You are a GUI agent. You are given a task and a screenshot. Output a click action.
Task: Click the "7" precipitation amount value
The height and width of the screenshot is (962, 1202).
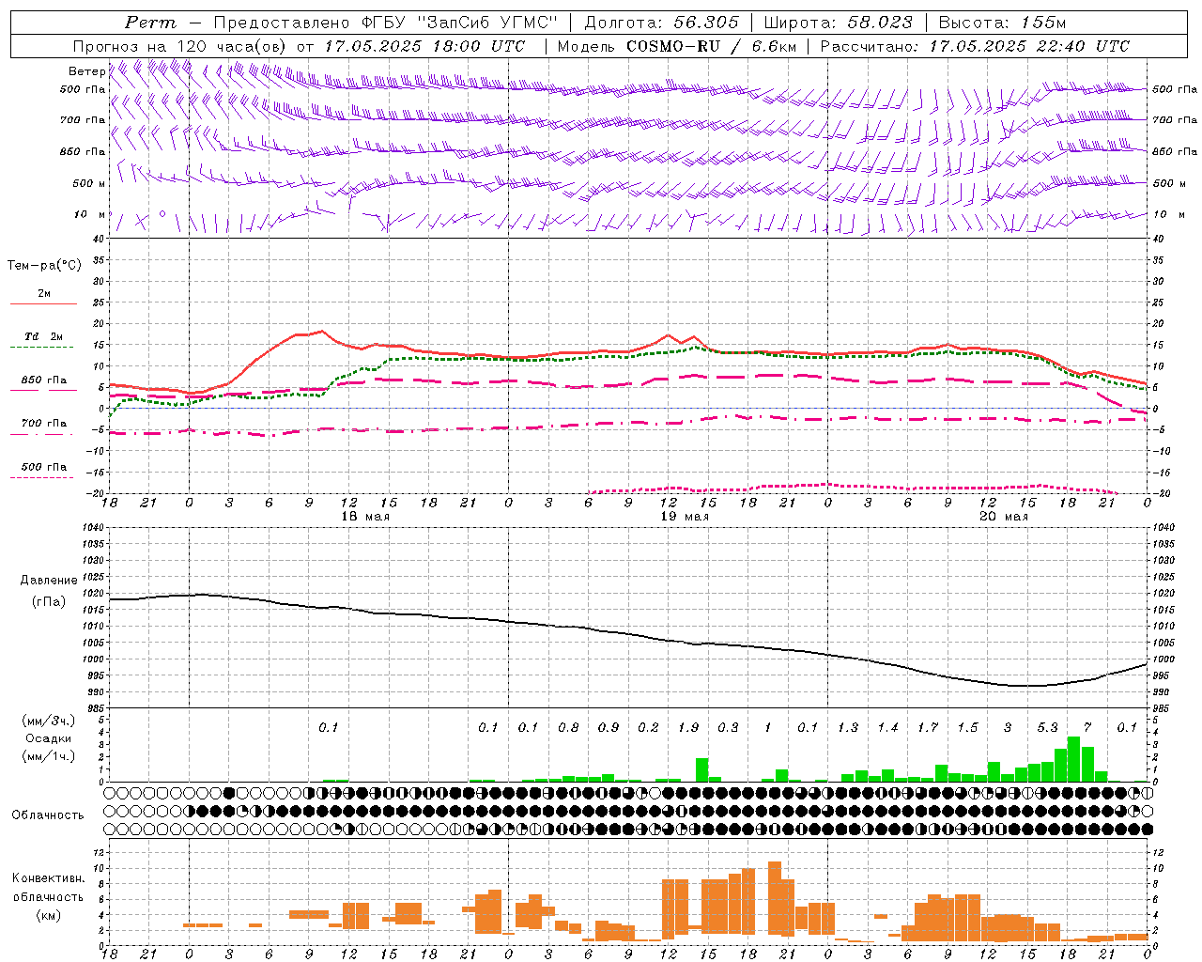point(1087,727)
